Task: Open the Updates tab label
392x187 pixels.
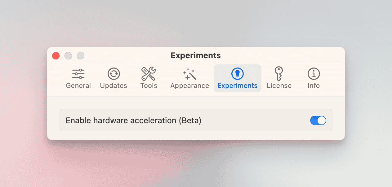Action: pos(114,86)
